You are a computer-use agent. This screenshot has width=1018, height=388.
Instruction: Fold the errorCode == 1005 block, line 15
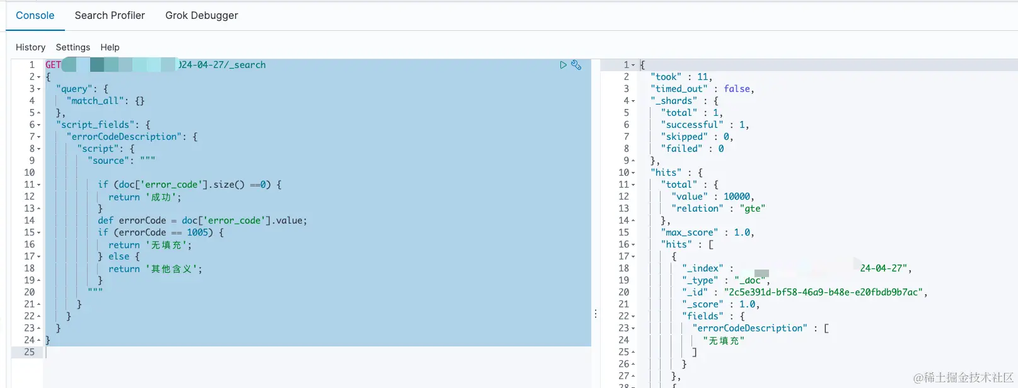tap(38, 232)
